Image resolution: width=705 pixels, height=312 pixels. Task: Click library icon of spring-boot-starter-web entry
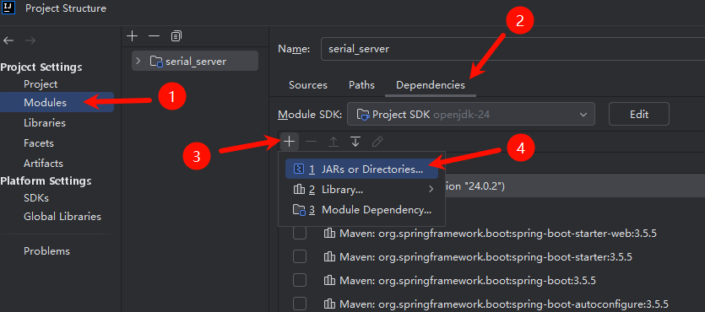click(x=329, y=233)
